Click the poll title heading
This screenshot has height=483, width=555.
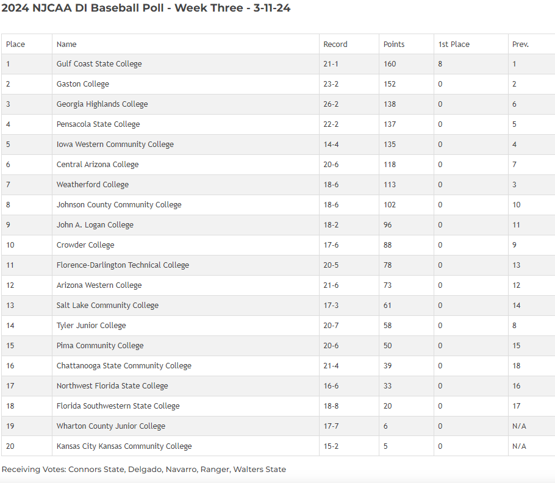click(x=146, y=9)
